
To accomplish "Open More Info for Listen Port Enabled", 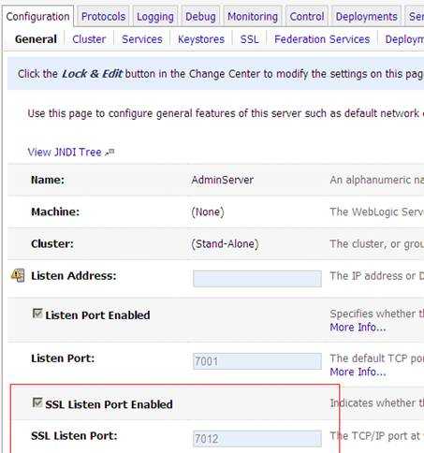I will [358, 328].
